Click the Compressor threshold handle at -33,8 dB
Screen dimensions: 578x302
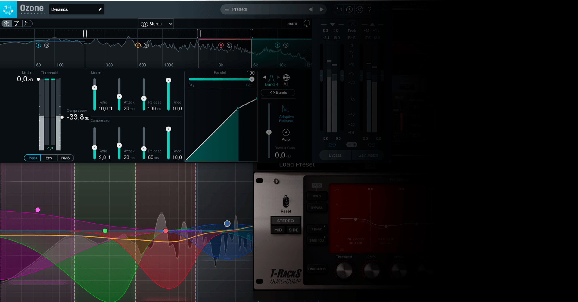(x=62, y=117)
